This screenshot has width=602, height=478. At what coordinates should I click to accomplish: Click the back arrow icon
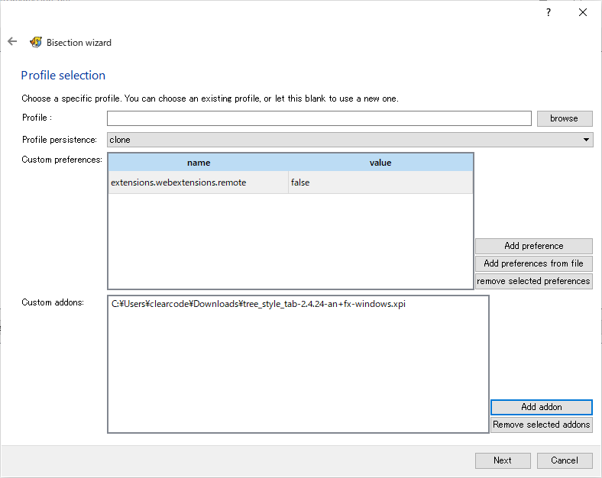12,41
